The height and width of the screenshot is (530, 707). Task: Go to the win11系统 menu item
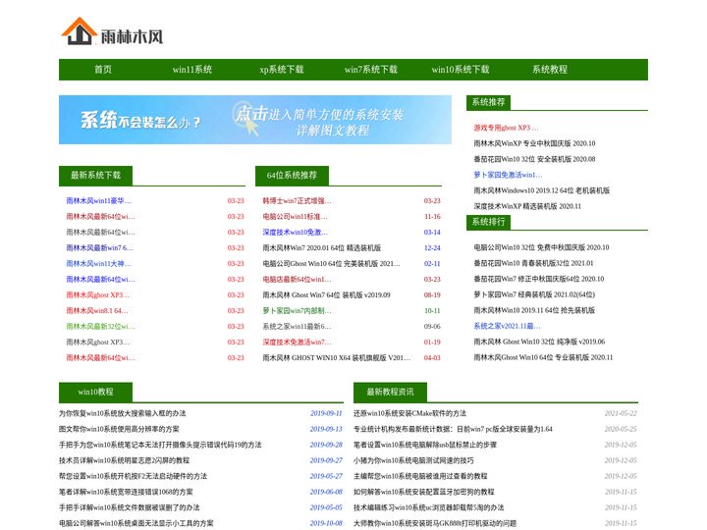[192, 70]
